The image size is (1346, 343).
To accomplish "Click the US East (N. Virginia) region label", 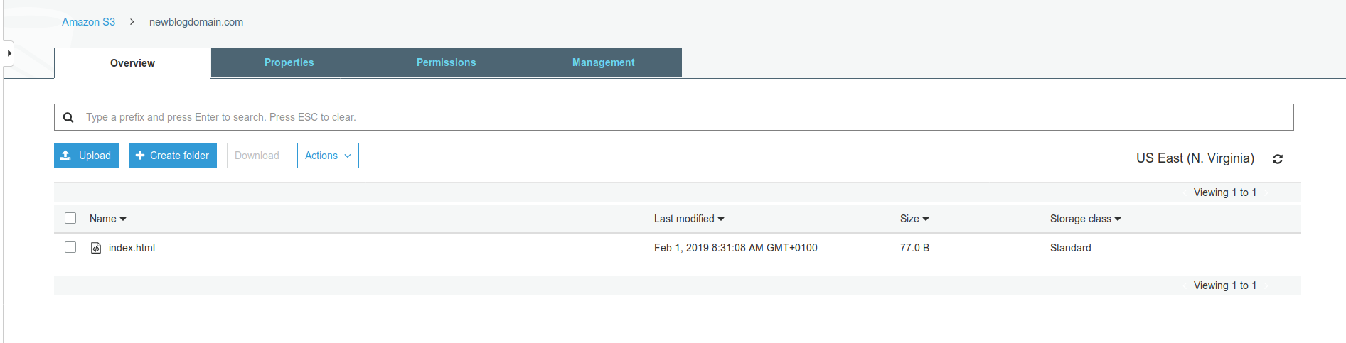I will coord(1195,158).
